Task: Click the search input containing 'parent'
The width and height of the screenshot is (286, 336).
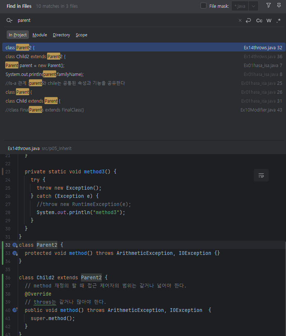Action: (126, 20)
